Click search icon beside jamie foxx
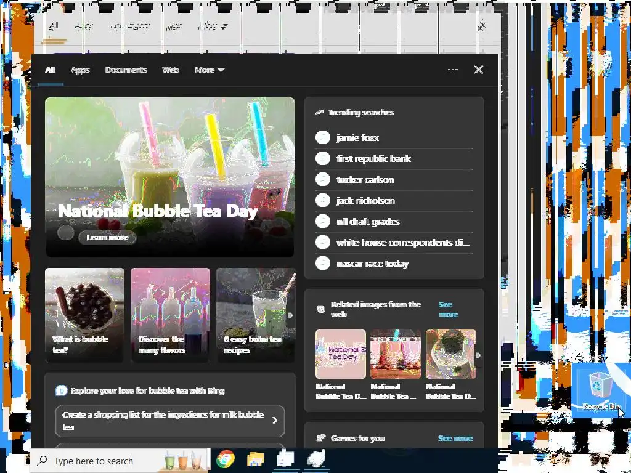 pos(323,137)
